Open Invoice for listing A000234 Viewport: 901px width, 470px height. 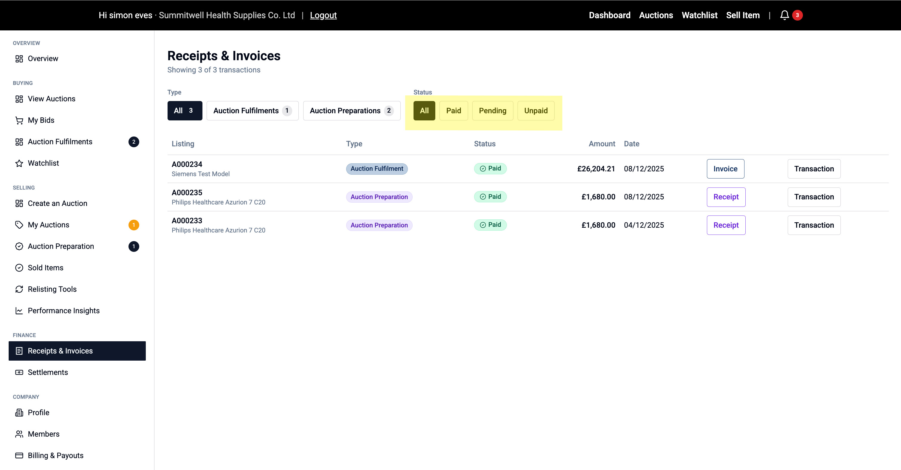tap(725, 169)
